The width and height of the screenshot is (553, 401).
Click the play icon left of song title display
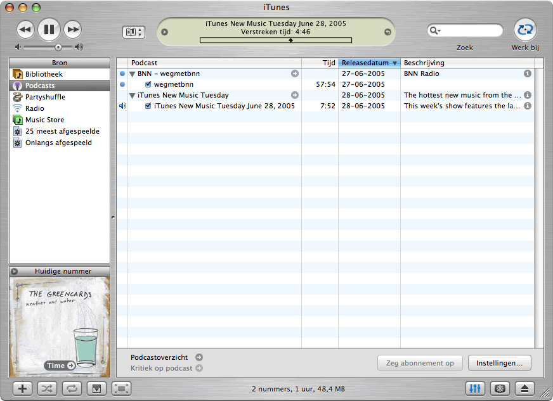point(165,32)
